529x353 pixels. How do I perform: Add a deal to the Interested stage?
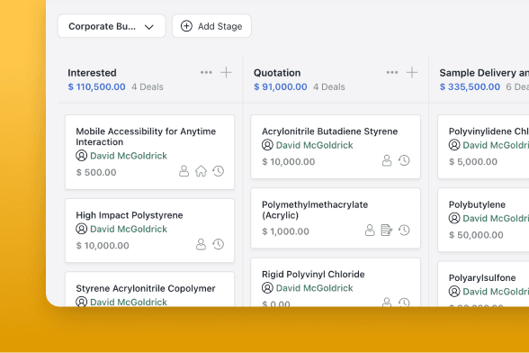[x=226, y=72]
